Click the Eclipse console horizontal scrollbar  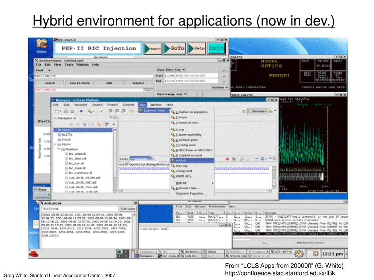click(195, 191)
